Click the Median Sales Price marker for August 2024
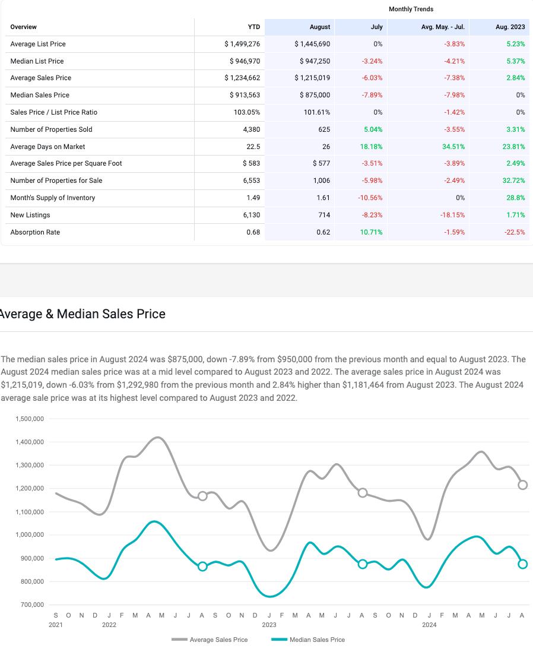 coord(522,564)
